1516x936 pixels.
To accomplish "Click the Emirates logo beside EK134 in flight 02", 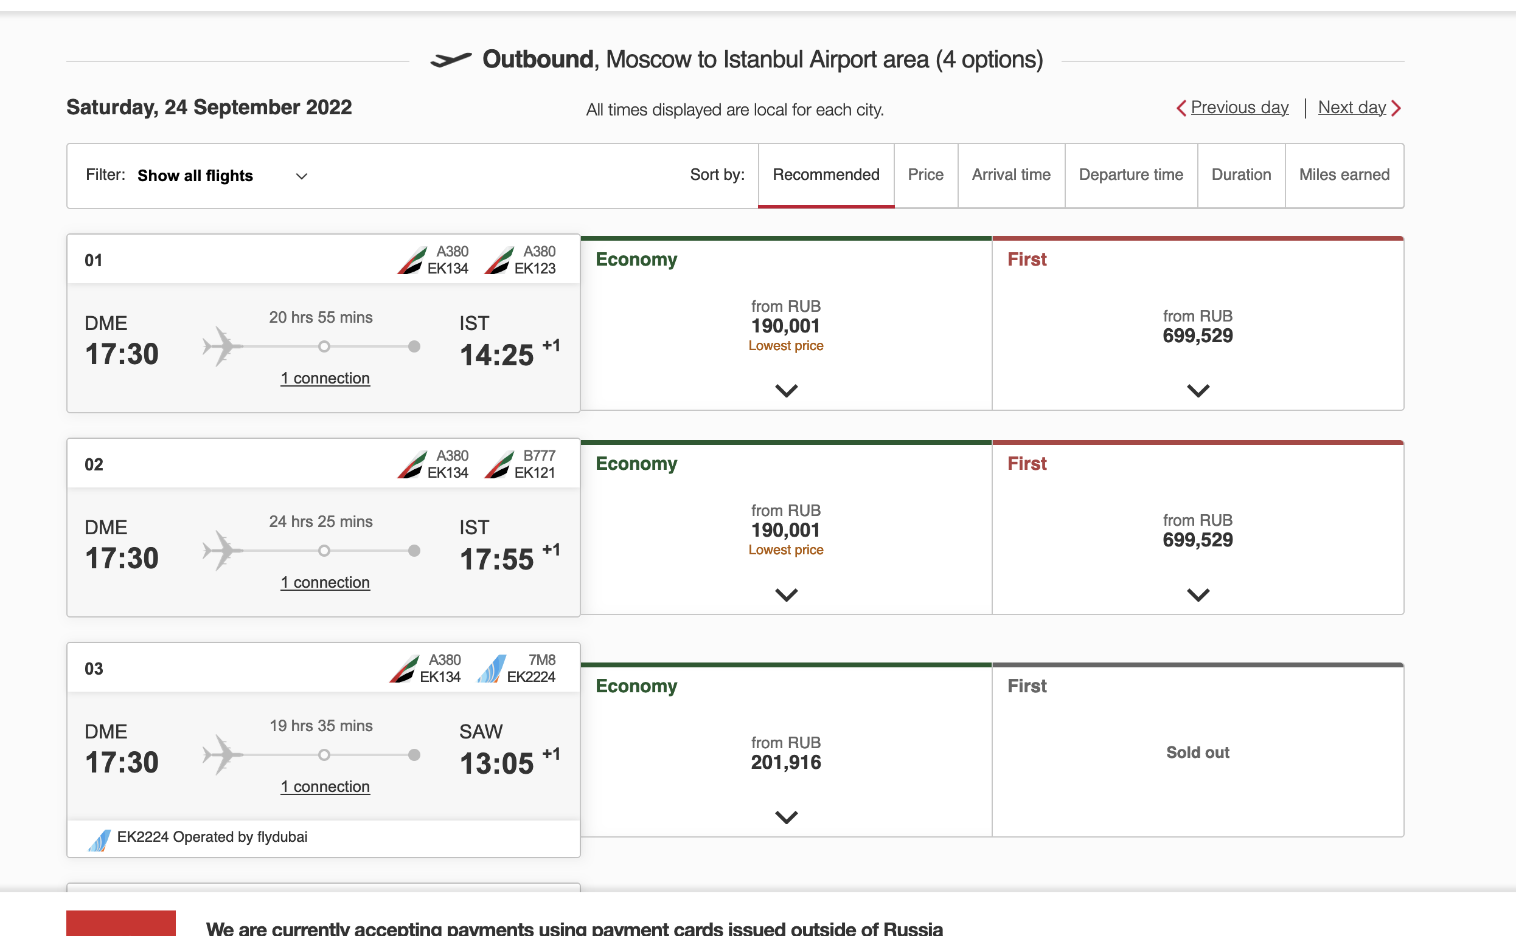I will [x=411, y=464].
